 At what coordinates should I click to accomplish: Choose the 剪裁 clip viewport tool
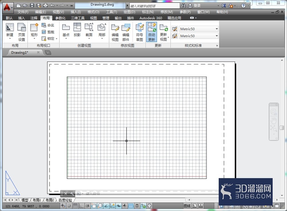click(x=48, y=32)
